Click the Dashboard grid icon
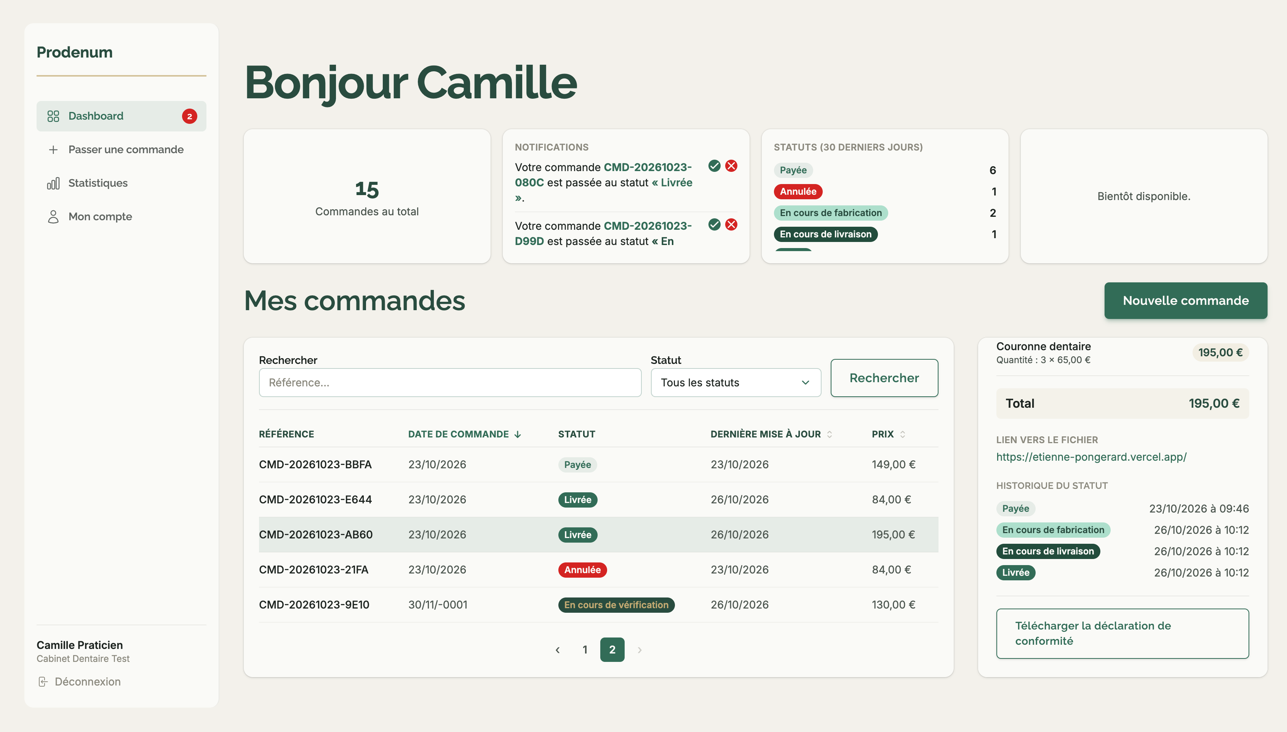The image size is (1287, 732). pyautogui.click(x=53, y=116)
